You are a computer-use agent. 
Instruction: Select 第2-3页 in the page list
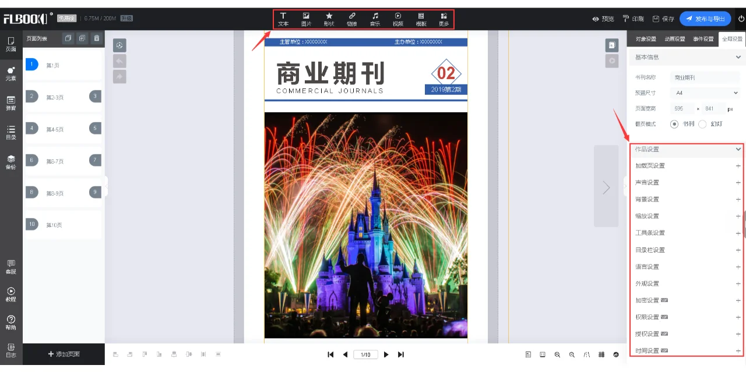click(x=64, y=97)
